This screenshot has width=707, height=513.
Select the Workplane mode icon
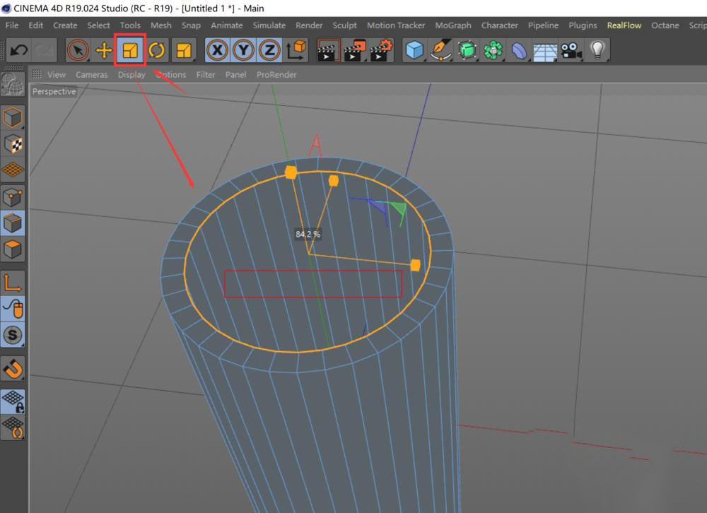(x=13, y=170)
